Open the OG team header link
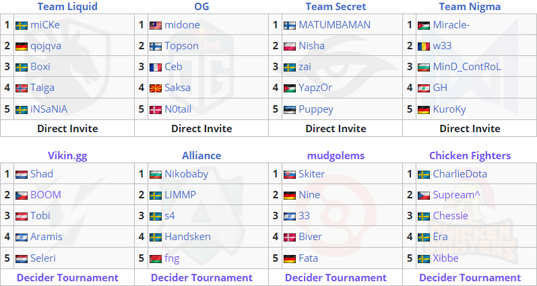 (201, 6)
